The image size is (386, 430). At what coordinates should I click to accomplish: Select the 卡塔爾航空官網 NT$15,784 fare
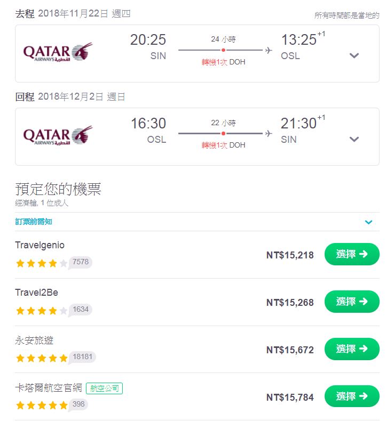click(352, 396)
